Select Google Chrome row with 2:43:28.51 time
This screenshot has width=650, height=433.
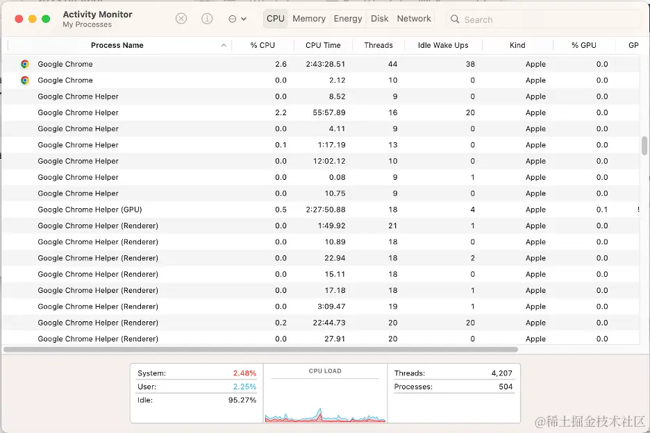pos(320,65)
